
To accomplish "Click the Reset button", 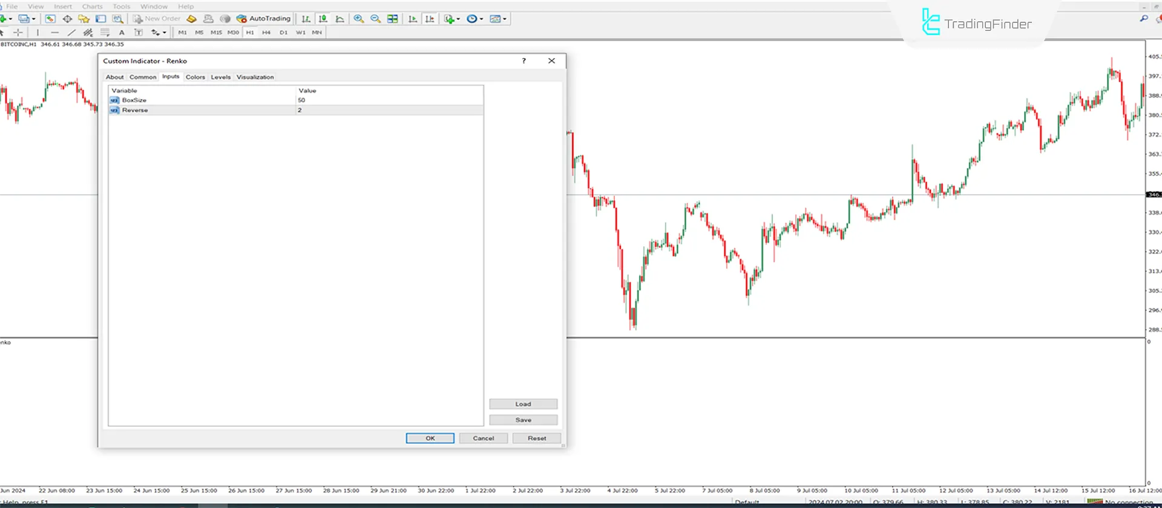I will (536, 438).
